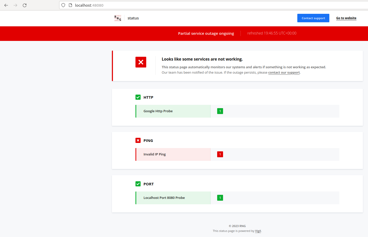
Task: Follow the inline contact our support link
Action: [284, 73]
